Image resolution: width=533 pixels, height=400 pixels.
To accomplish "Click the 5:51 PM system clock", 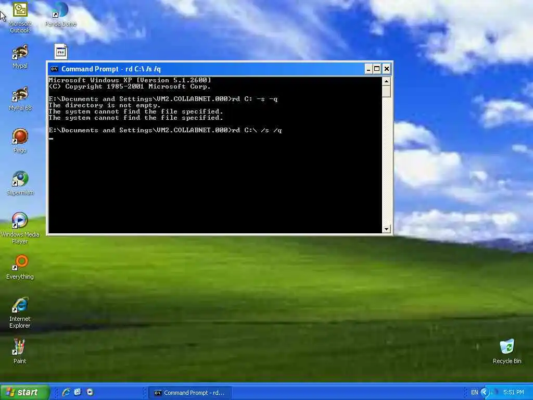I will 513,393.
